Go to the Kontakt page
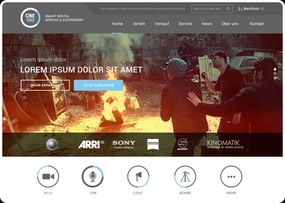 [x=257, y=24]
